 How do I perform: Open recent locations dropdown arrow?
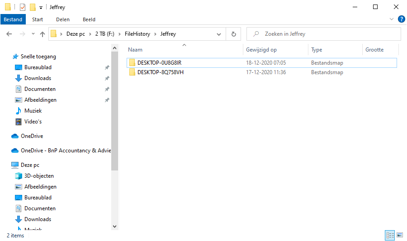(33, 34)
